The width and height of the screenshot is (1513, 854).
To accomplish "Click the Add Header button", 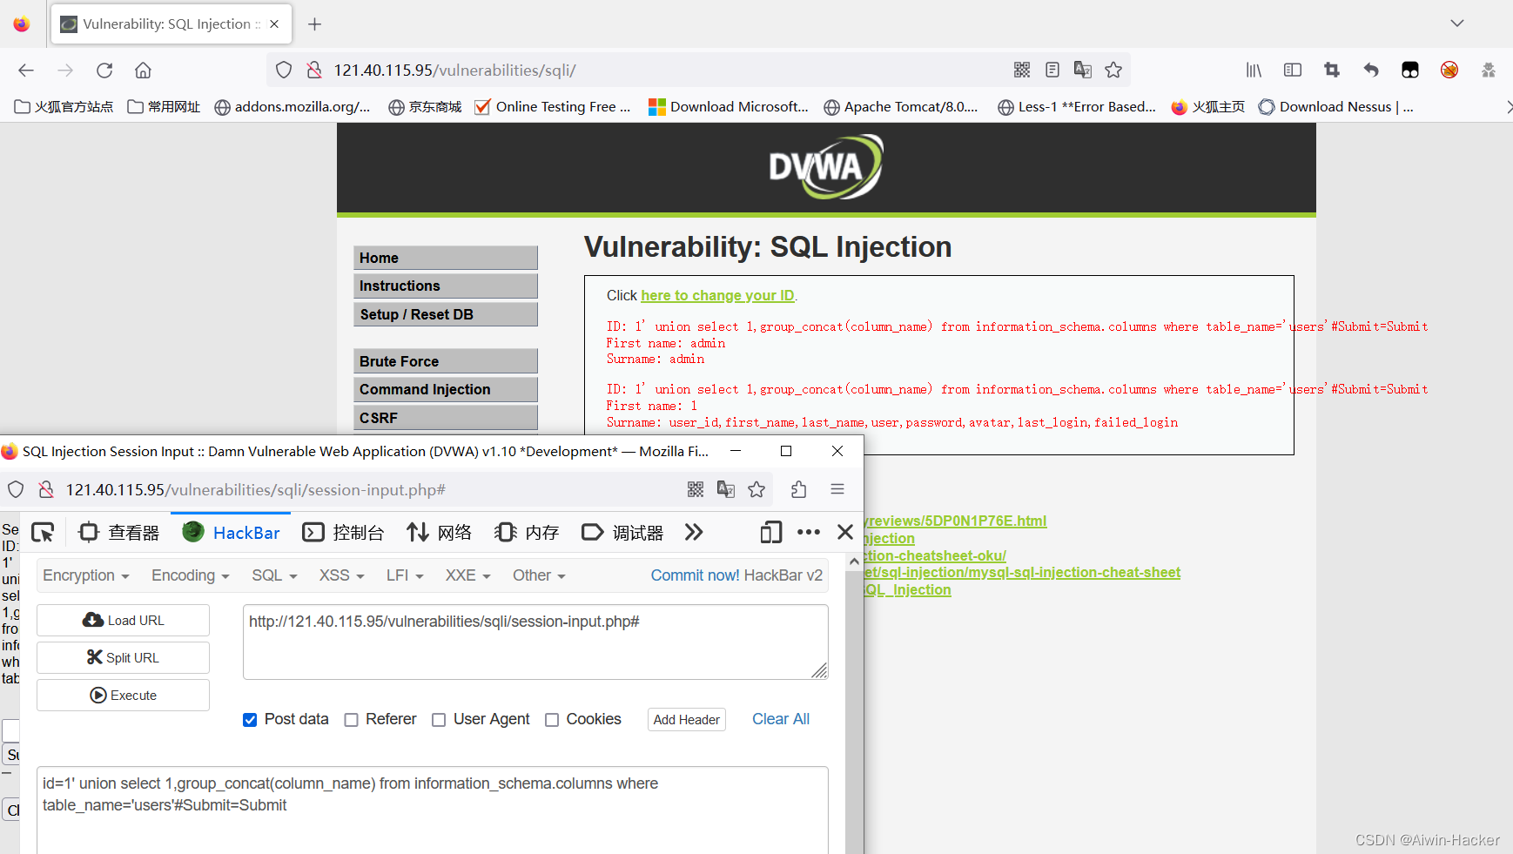I will coord(687,720).
